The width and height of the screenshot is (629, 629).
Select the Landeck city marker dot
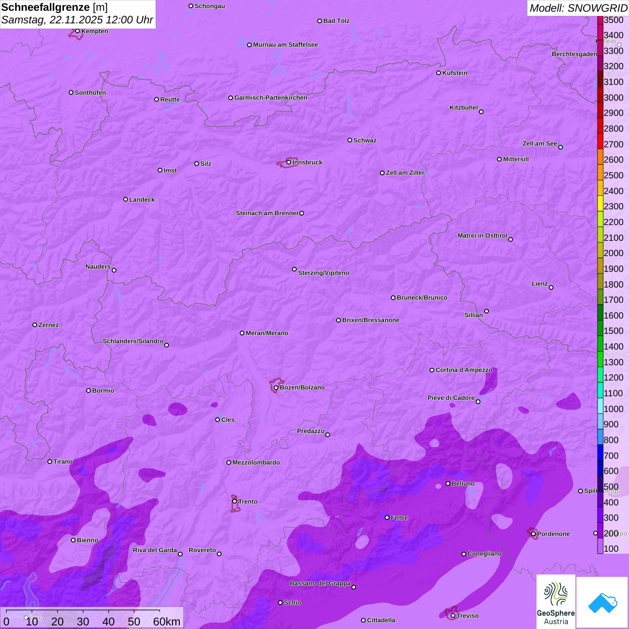tap(125, 199)
